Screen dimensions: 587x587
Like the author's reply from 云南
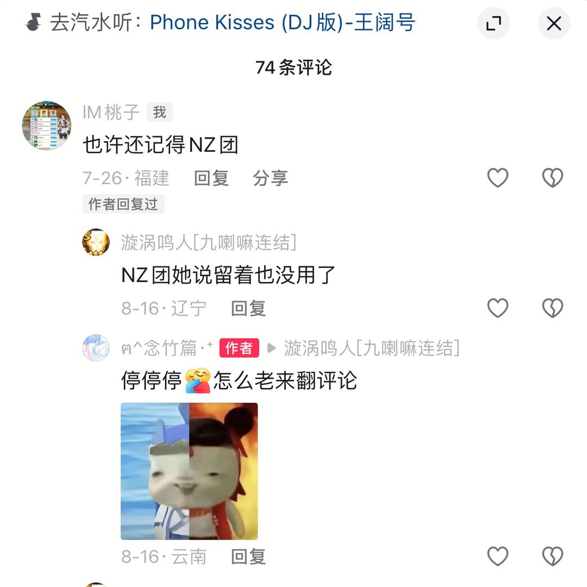(x=497, y=556)
